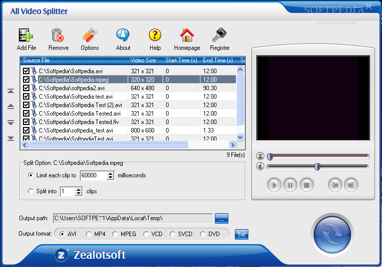The width and height of the screenshot is (382, 267).
Task: Start splitting with big blue convert button
Action: point(332,235)
